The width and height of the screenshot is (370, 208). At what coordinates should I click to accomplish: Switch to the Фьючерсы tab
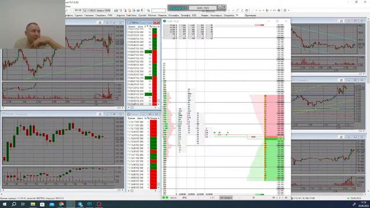click(x=216, y=16)
